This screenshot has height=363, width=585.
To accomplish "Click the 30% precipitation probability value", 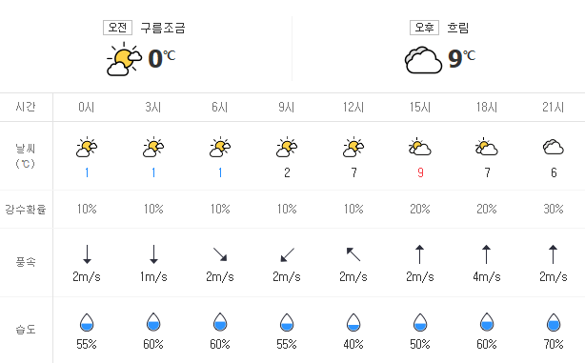I will click(x=554, y=209).
